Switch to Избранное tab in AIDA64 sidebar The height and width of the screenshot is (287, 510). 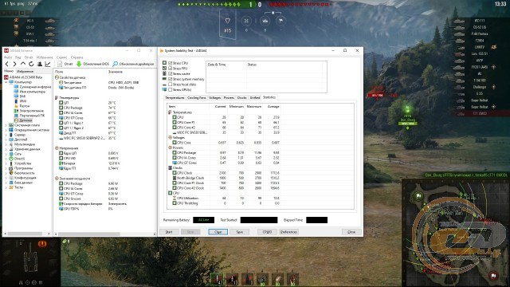[25, 71]
